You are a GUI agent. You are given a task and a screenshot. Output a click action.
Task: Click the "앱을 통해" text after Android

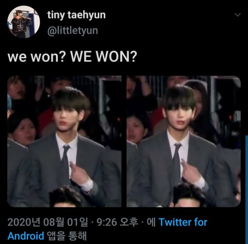pos(67,236)
